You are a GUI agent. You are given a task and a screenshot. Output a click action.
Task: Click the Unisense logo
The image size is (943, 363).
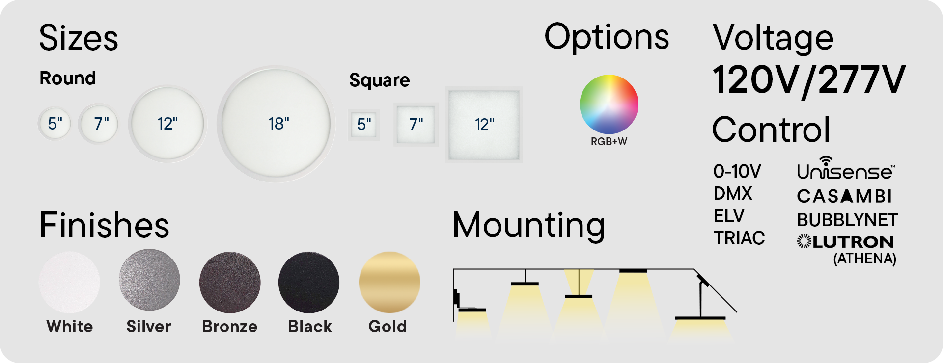pos(845,169)
